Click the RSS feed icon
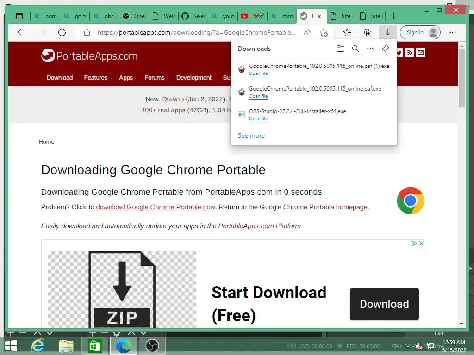This screenshot has height=355, width=474. (x=410, y=53)
